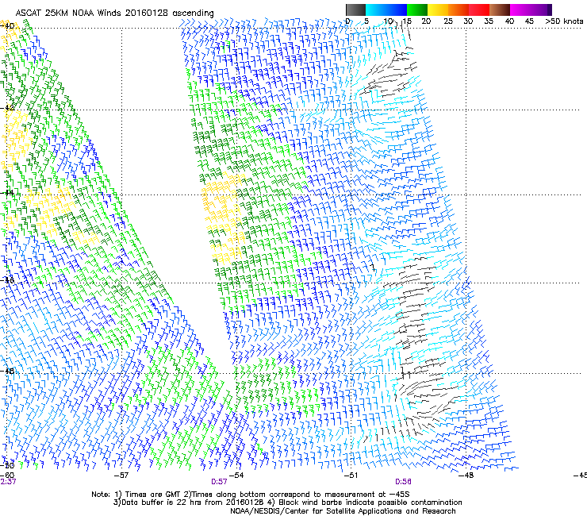Click the '-48' latitude axis label on left
The width and height of the screenshot is (587, 516).
tap(7, 371)
